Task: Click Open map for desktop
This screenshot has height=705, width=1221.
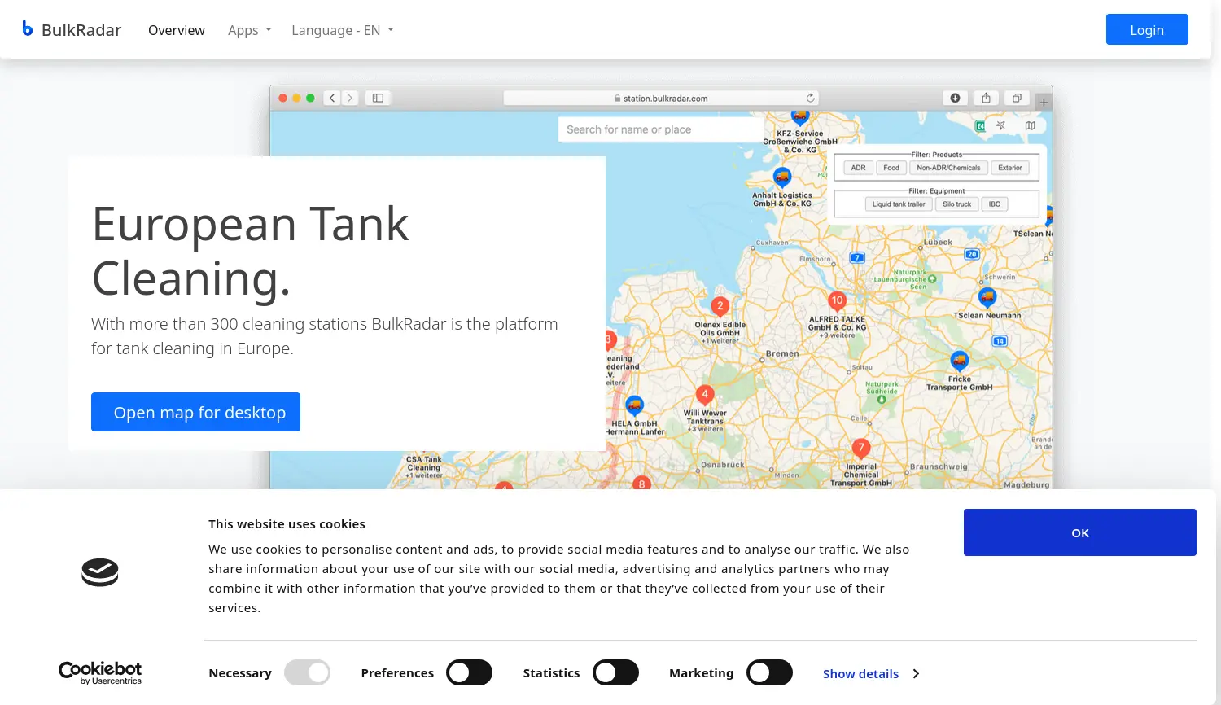Action: 195,412
